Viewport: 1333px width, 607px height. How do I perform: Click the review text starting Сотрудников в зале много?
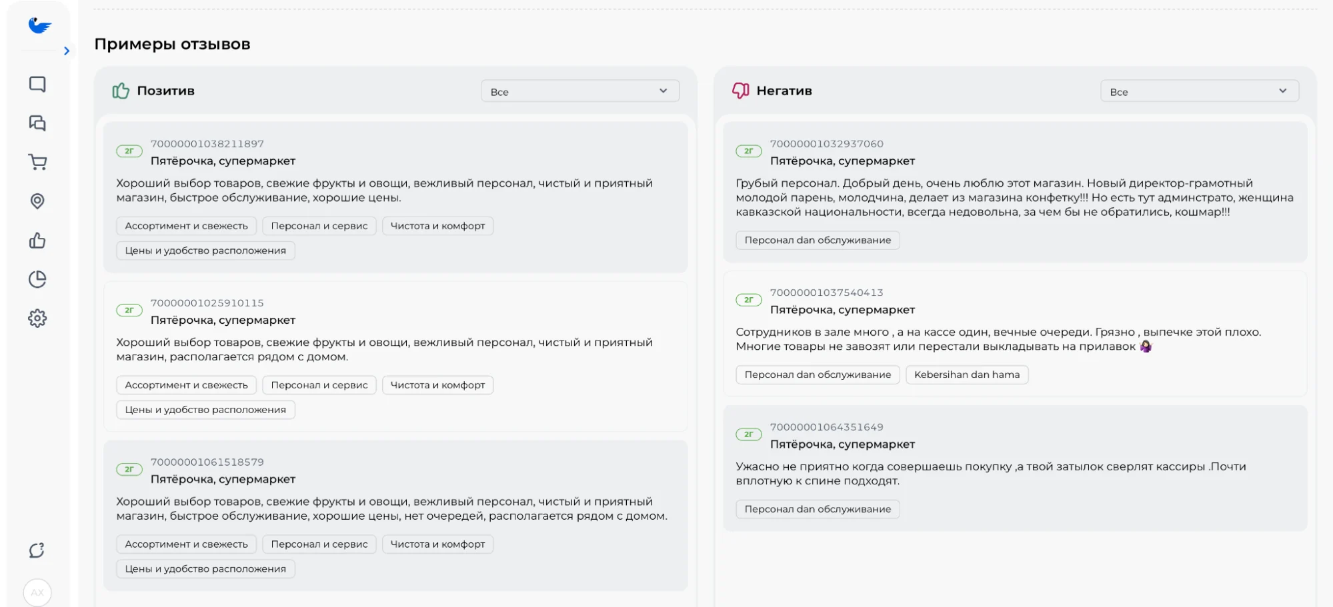pyautogui.click(x=998, y=339)
